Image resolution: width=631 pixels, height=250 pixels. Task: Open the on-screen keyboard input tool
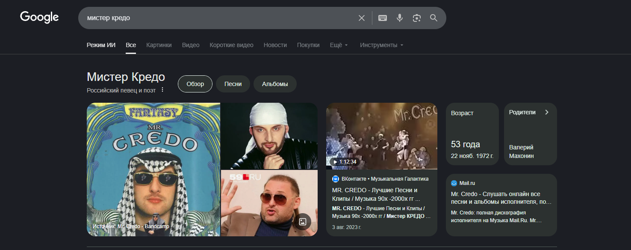383,18
